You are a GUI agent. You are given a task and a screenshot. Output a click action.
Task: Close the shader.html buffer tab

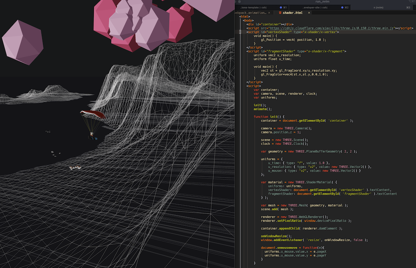(x=310, y=13)
